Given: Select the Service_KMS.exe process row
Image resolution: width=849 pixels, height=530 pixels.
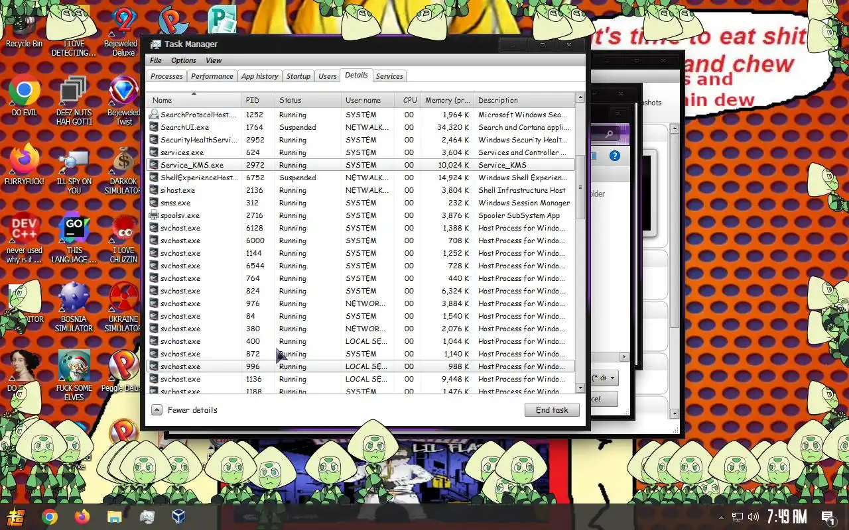Looking at the screenshot, I should pos(361,165).
